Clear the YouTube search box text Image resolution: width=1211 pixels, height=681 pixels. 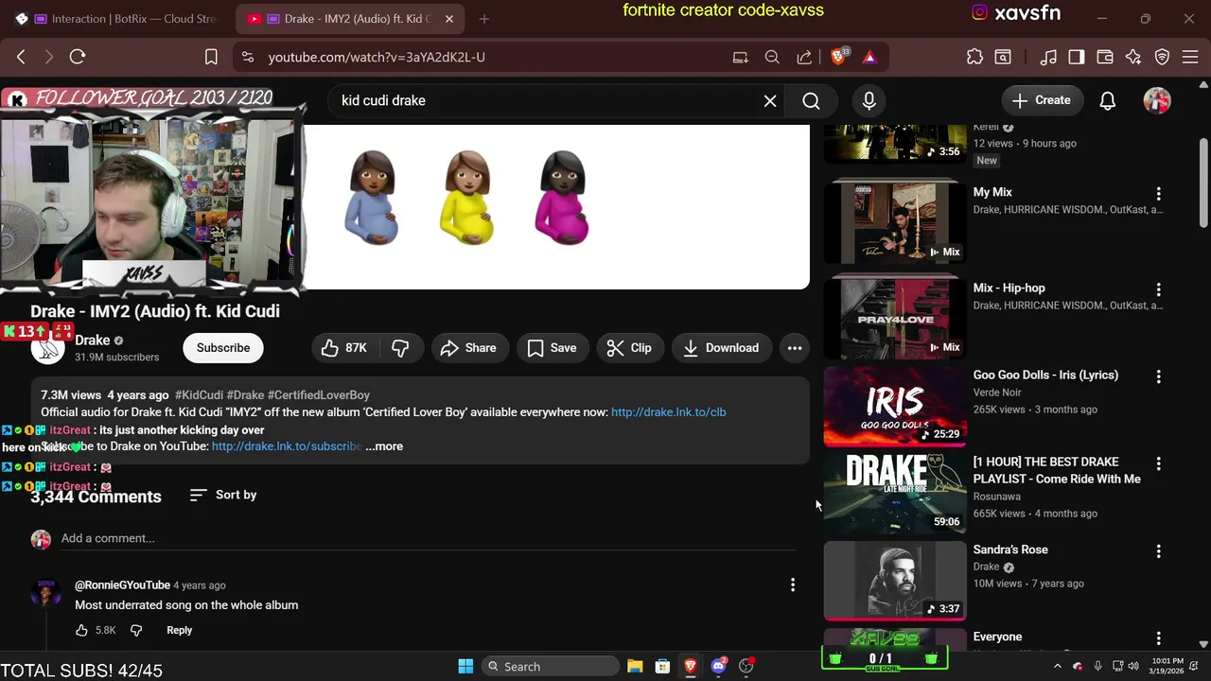pyautogui.click(x=770, y=100)
